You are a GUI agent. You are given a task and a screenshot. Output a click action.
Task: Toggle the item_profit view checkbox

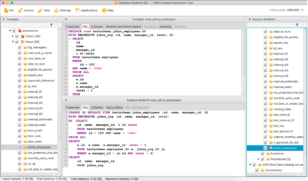[x=19, y=131]
